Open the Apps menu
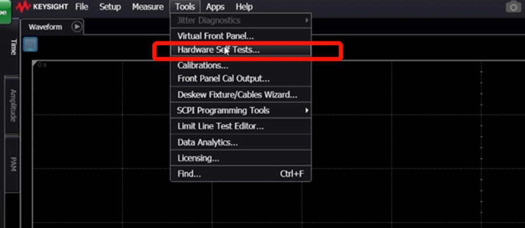 pyautogui.click(x=215, y=7)
